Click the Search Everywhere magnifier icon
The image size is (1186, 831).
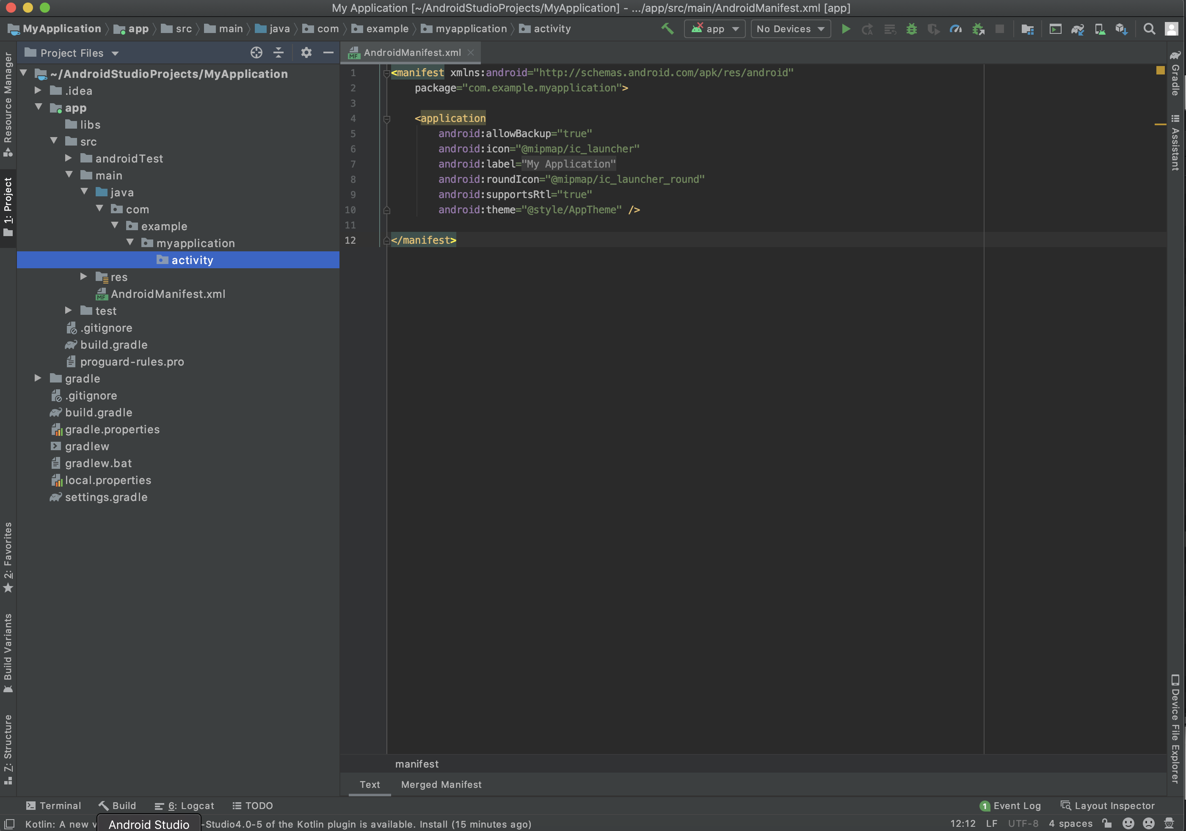coord(1149,29)
